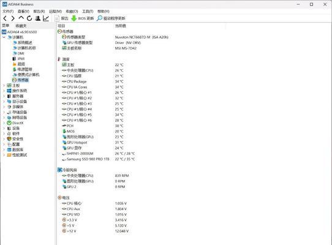Select the CPU Package temperature row
This screenshot has width=332, height=245.
[77, 81]
